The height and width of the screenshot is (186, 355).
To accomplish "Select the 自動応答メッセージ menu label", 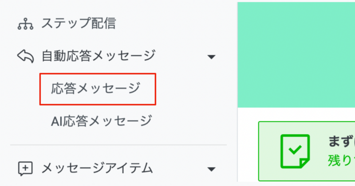I will 99,56.
